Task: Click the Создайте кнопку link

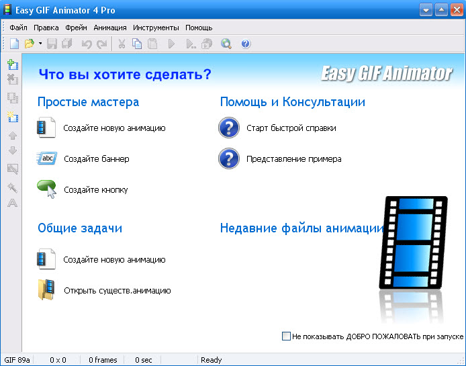Action: 96,190
